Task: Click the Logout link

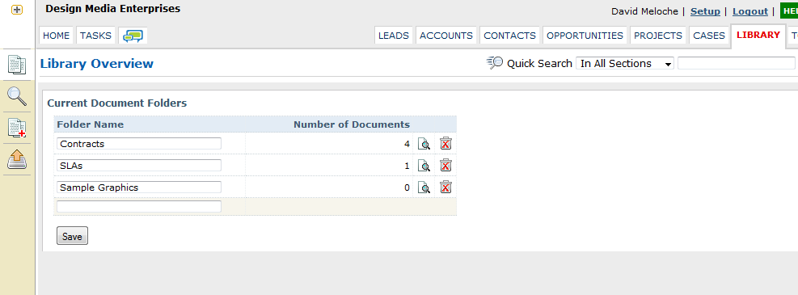Action: tap(750, 11)
